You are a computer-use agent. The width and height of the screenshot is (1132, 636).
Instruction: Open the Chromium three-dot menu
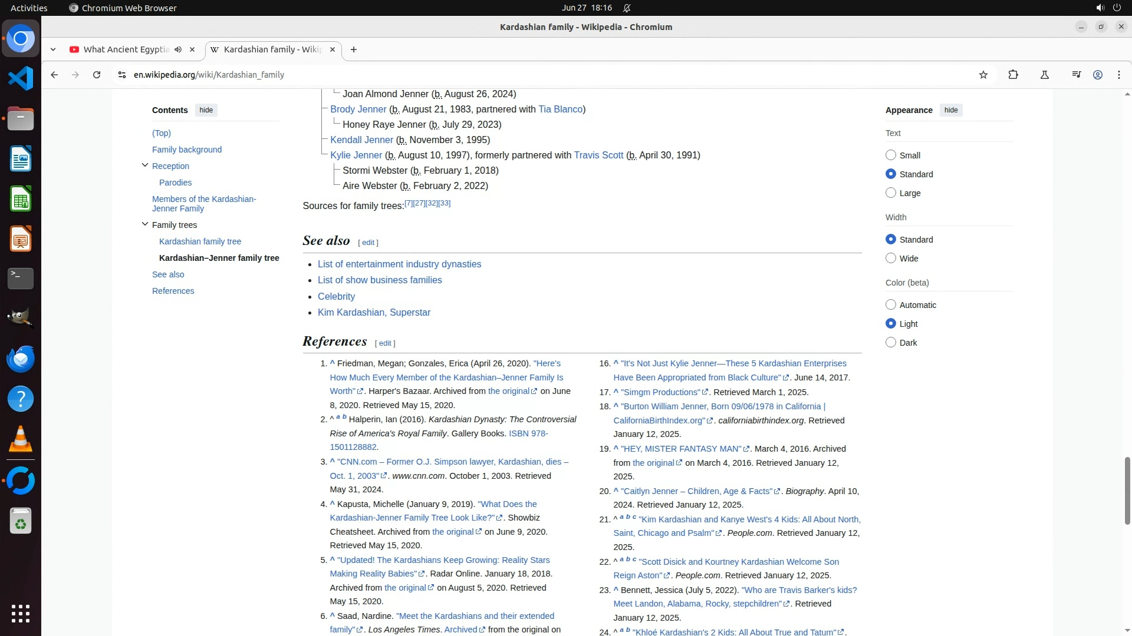(1118, 75)
